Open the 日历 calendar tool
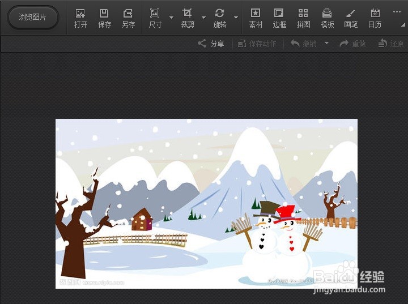The width and height of the screenshot is (408, 304). click(375, 19)
